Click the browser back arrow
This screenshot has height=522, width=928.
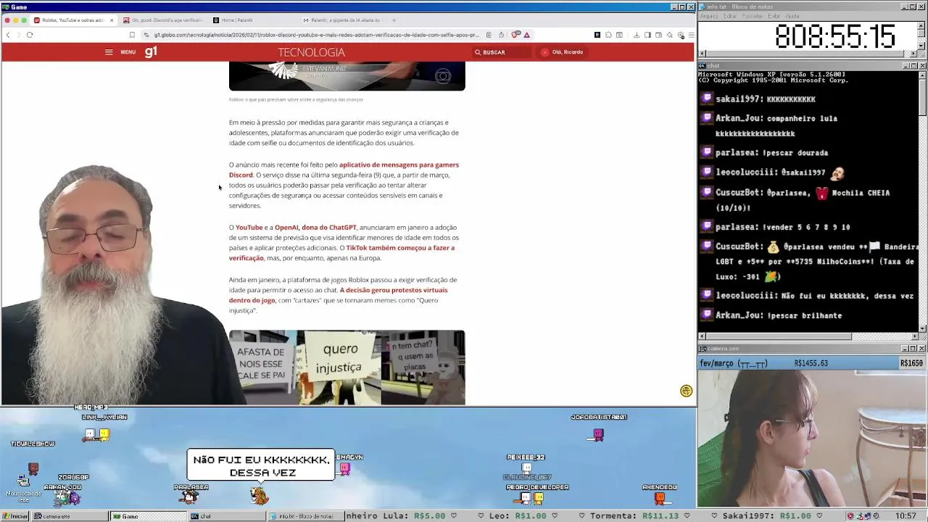[8, 35]
